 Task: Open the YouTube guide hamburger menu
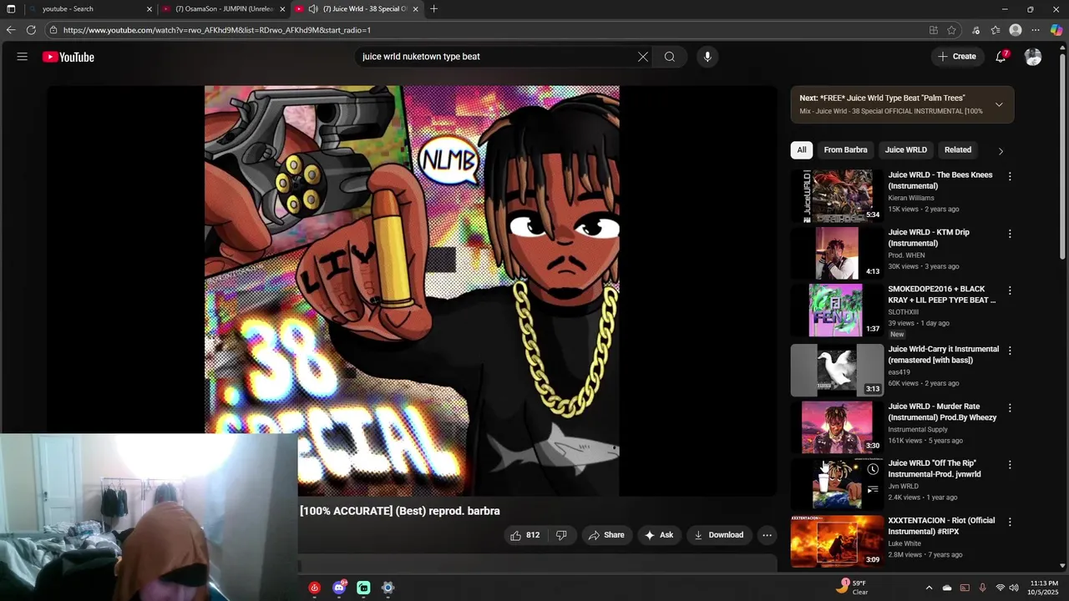click(23, 57)
